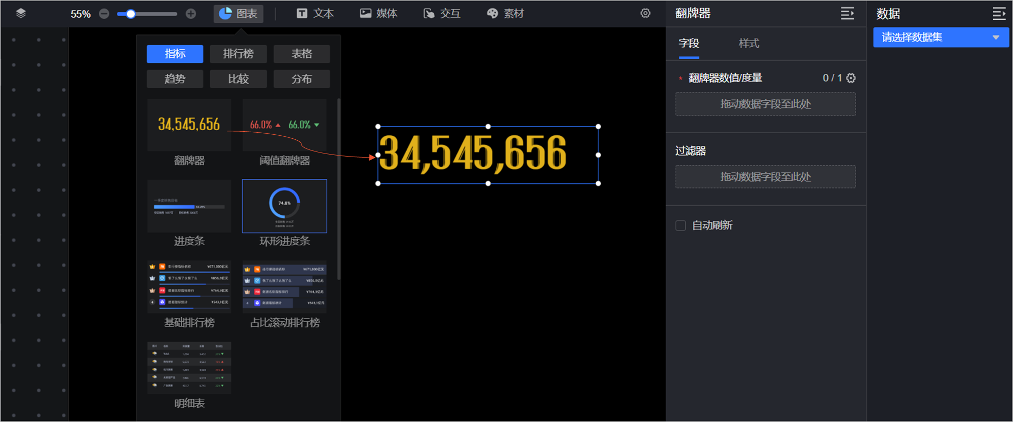Switch to the 字段 tab
The height and width of the screenshot is (422, 1013).
[689, 44]
